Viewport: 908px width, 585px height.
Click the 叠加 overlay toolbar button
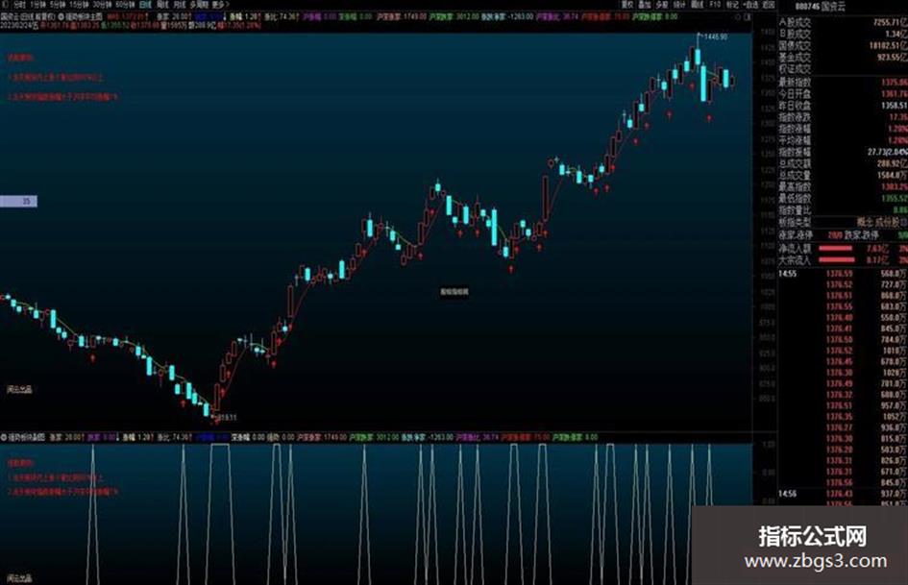coord(645,5)
